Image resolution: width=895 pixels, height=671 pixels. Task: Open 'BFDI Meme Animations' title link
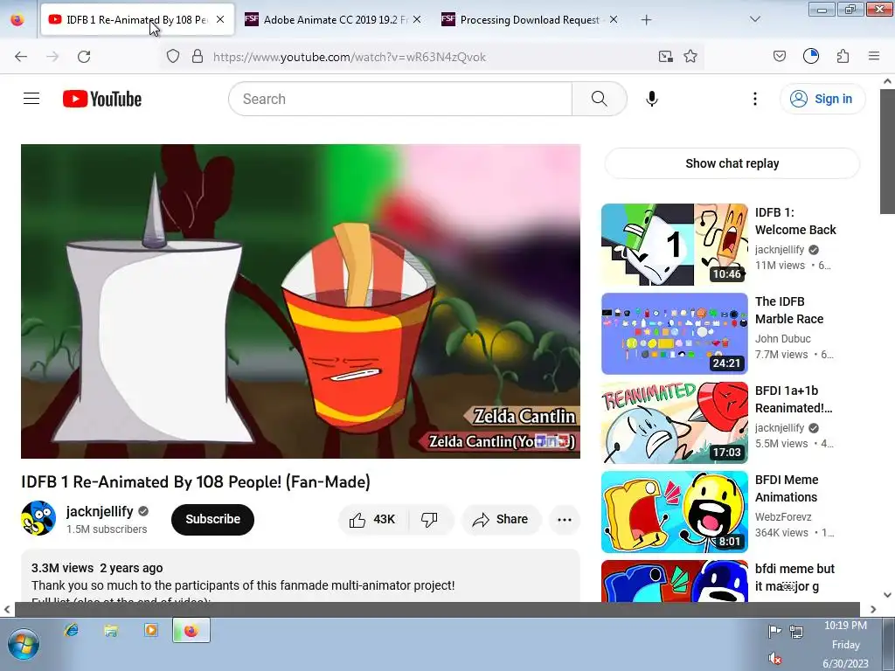tap(787, 488)
